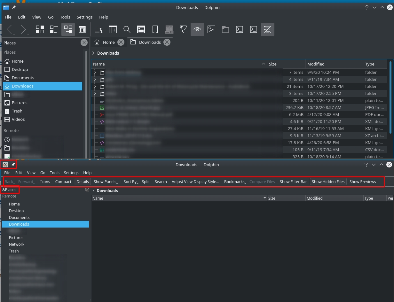
Task: Expand the first folder row in file list
Action: tap(95, 73)
